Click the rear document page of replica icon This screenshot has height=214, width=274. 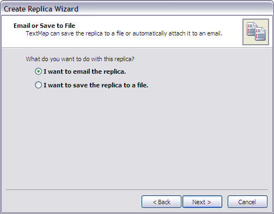tap(252, 28)
